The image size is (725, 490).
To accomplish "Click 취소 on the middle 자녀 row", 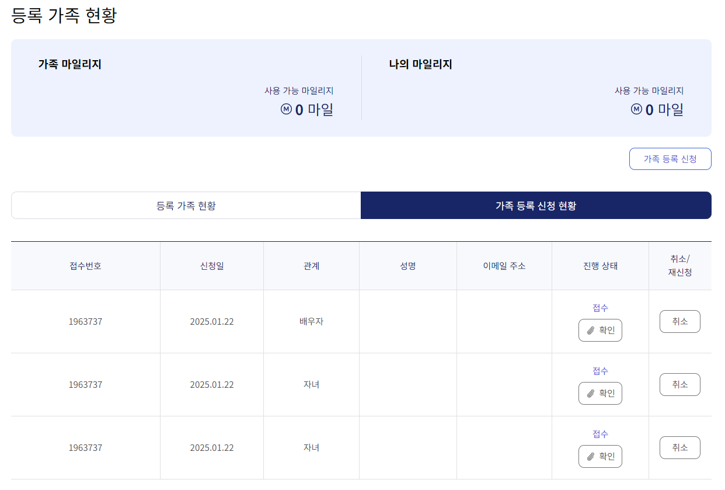I will tap(679, 384).
